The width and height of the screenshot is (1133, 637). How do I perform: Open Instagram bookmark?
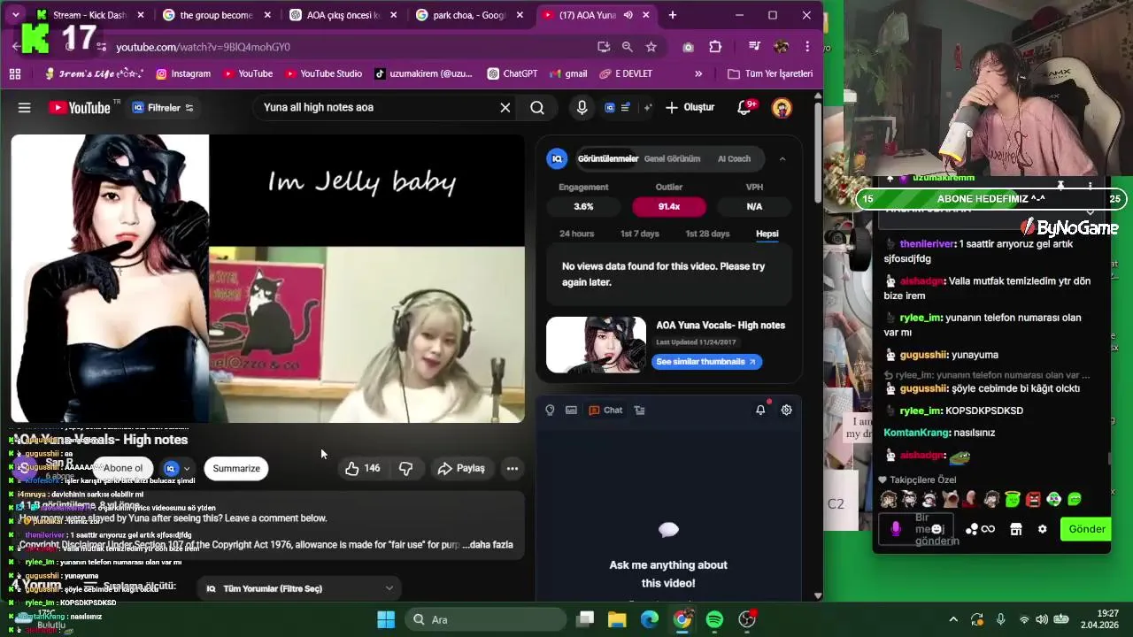(182, 73)
